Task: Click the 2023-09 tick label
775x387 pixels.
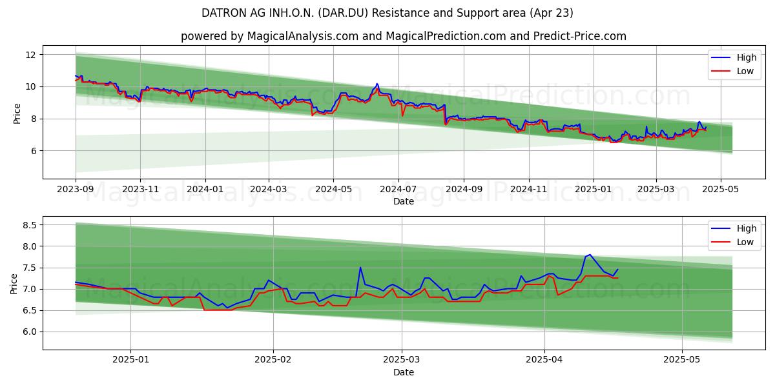Action: [76, 189]
